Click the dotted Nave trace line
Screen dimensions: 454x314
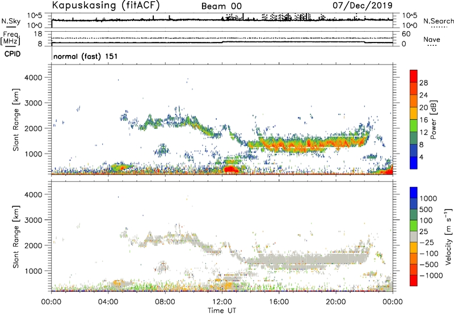[222, 38]
